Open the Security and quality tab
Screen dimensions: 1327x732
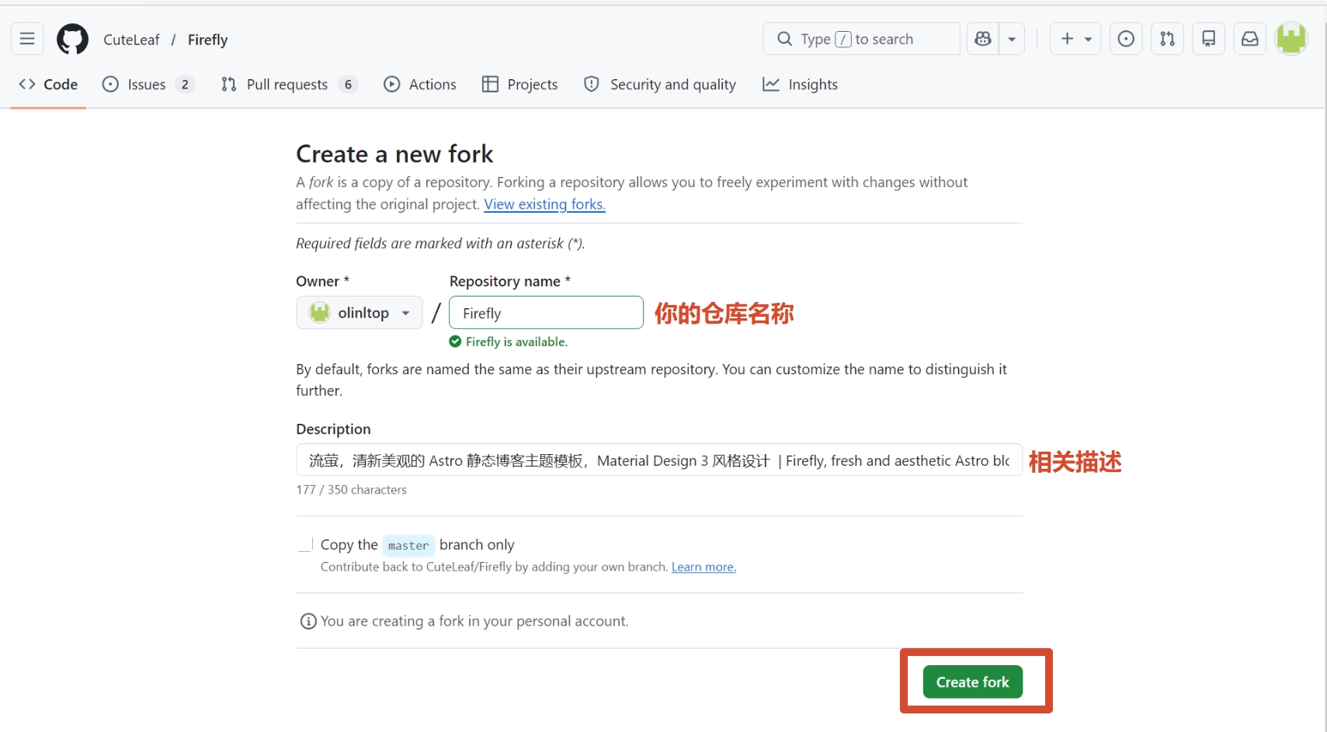(x=660, y=85)
